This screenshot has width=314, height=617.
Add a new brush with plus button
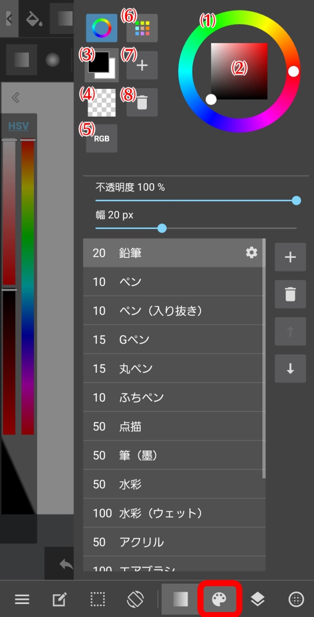(x=291, y=257)
